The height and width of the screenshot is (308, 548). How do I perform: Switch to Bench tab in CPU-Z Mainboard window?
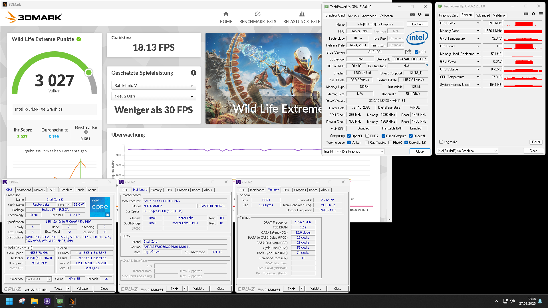pyautogui.click(x=196, y=190)
